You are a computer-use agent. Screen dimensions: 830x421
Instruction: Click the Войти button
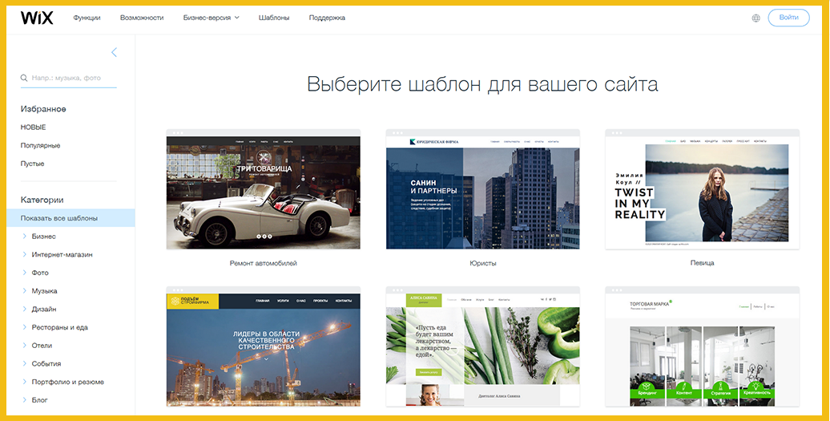[x=788, y=18]
